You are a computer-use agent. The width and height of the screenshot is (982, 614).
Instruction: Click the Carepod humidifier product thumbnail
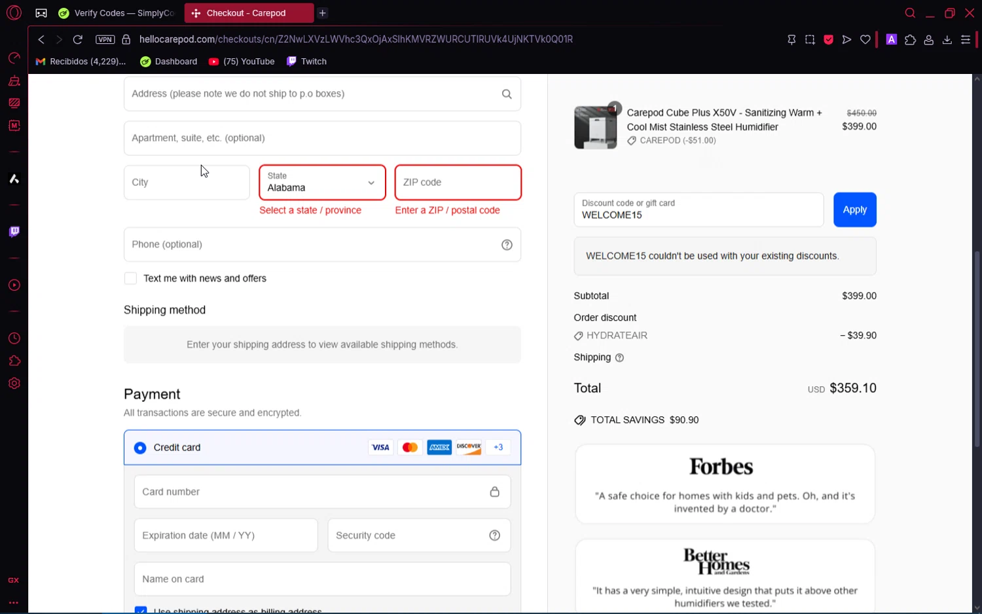pos(595,128)
